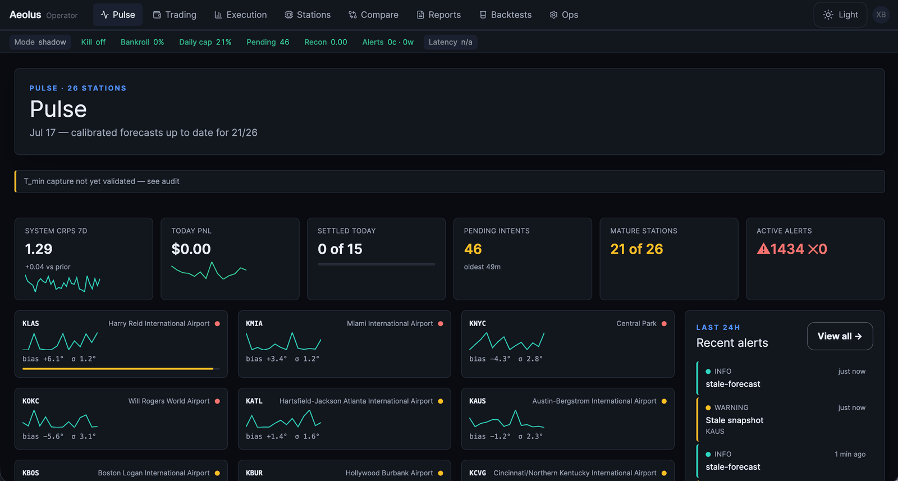Click the KATL yellow status dot
The width and height of the screenshot is (898, 481).
click(x=441, y=401)
